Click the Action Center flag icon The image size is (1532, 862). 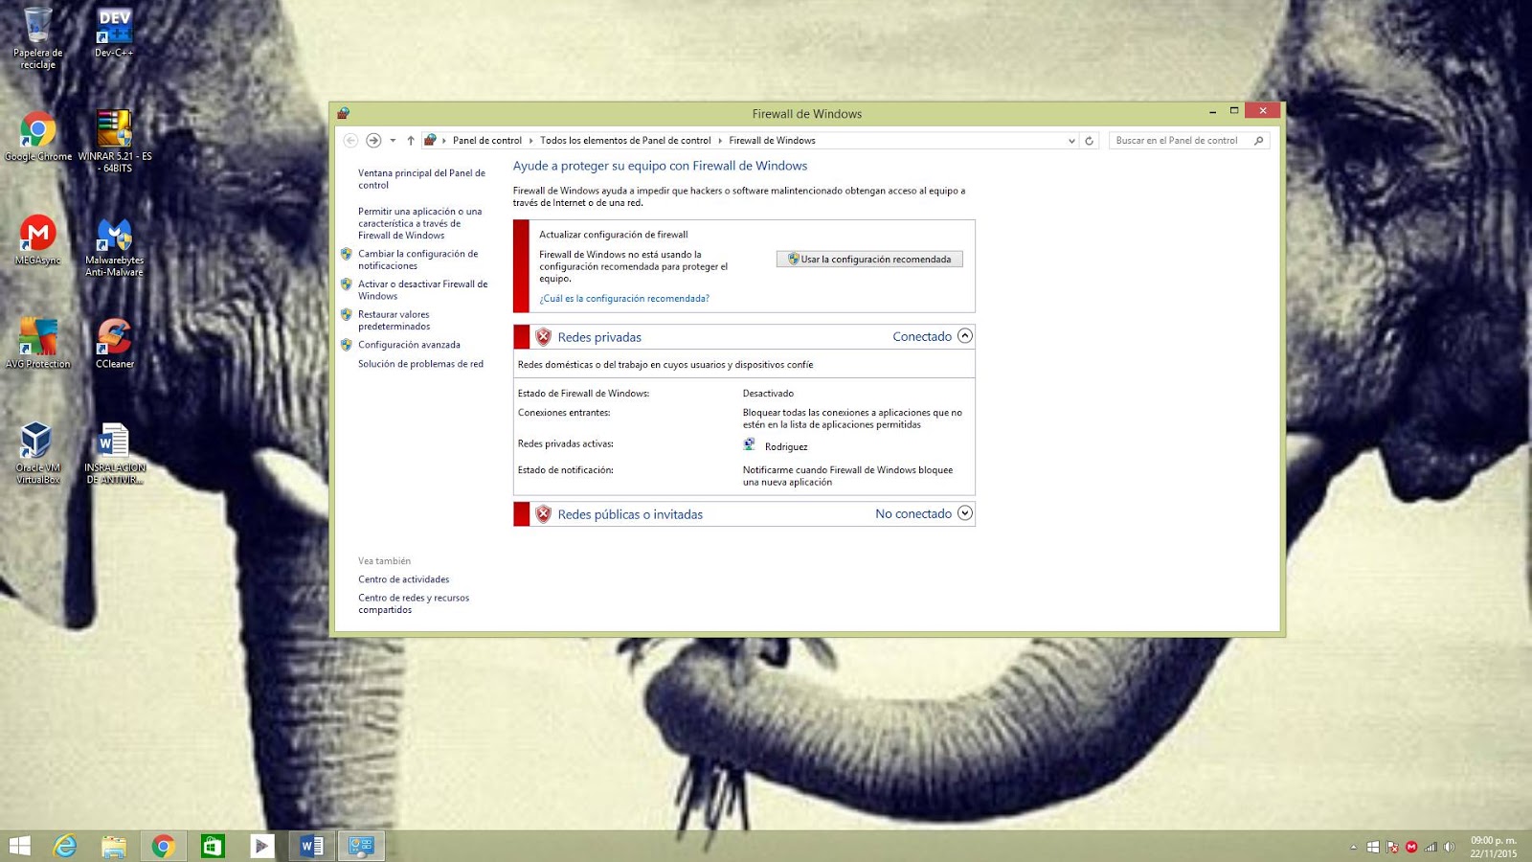pos(1391,847)
